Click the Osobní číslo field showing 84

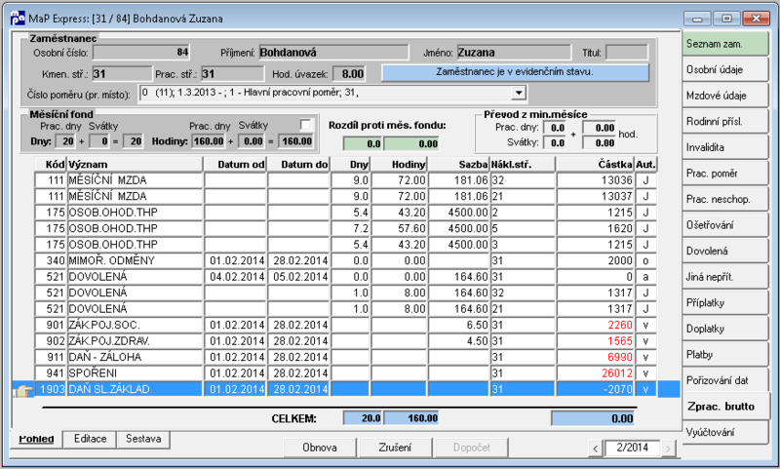141,53
